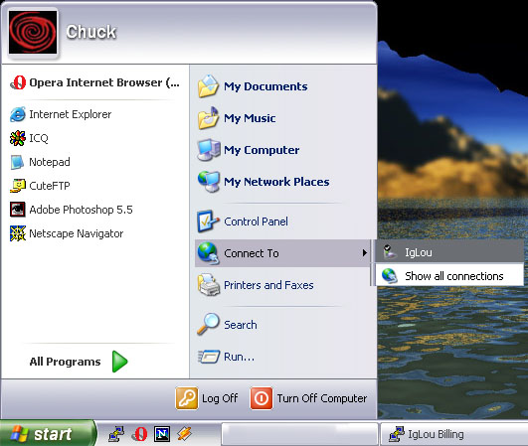Click the My Computer monitor icon

[209, 150]
